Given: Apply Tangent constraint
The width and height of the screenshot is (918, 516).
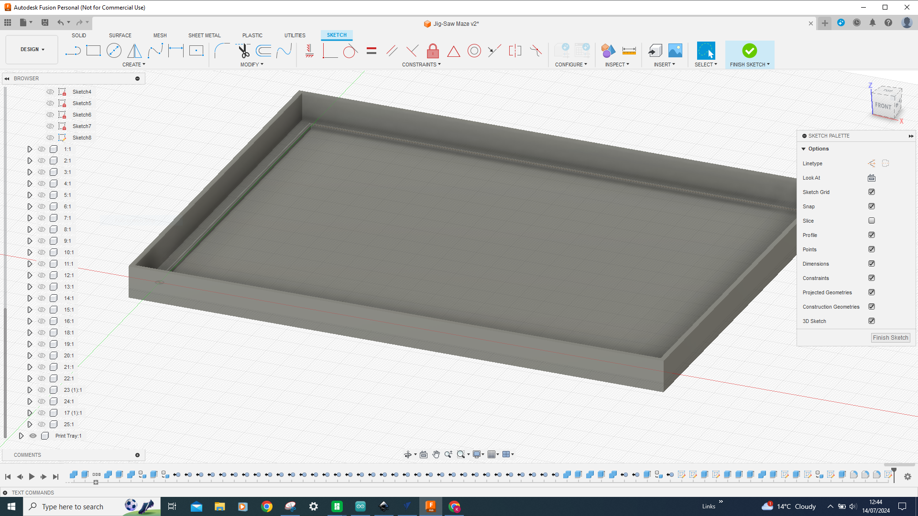Looking at the screenshot, I should [x=350, y=51].
